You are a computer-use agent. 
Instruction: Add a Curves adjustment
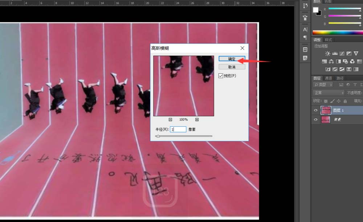click(x=342, y=54)
